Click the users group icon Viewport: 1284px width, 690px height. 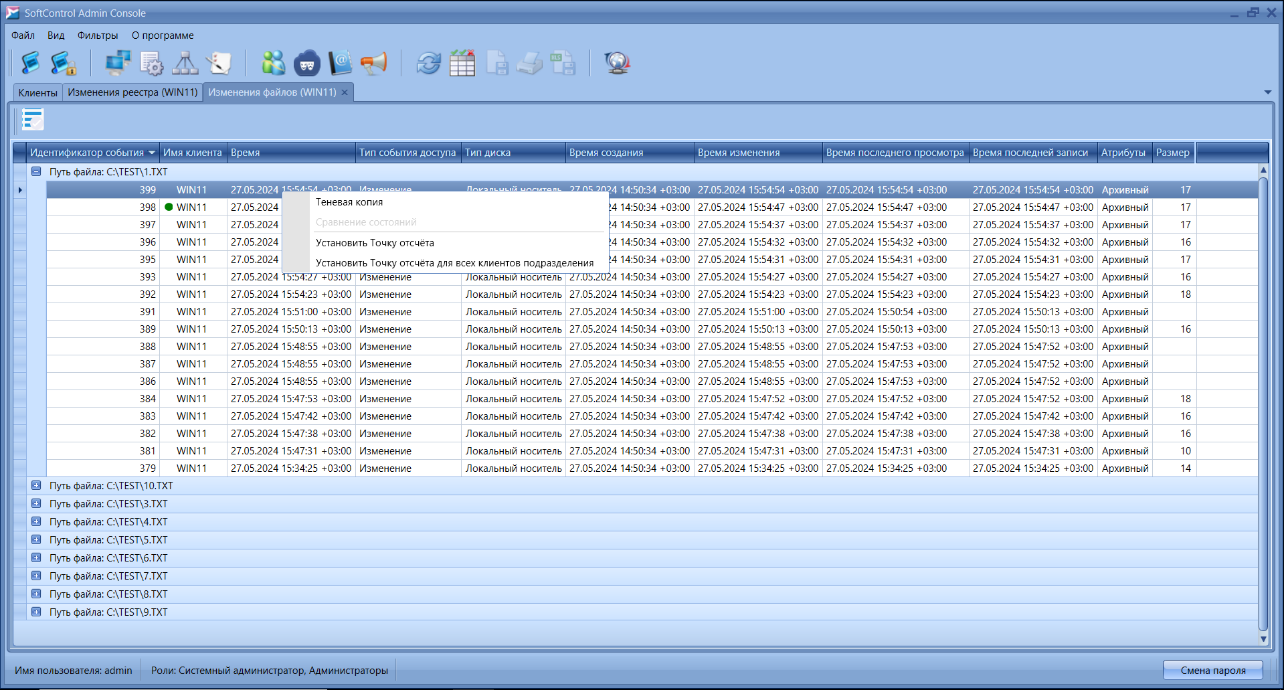click(x=273, y=63)
